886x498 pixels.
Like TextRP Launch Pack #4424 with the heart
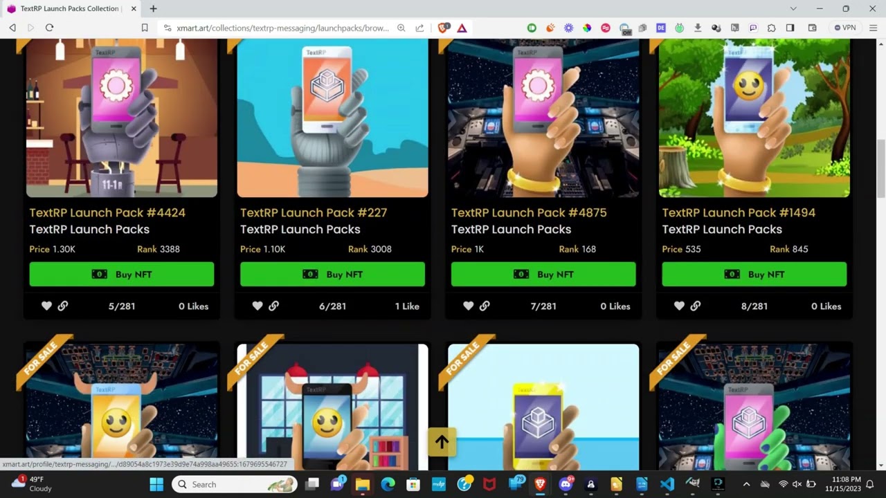(46, 306)
